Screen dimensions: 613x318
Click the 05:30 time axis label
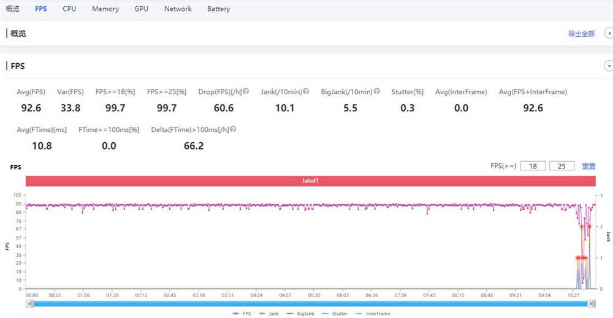314,295
